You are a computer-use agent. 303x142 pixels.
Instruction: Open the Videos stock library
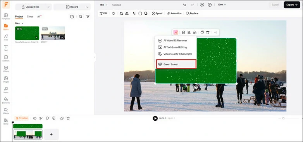tap(6, 69)
